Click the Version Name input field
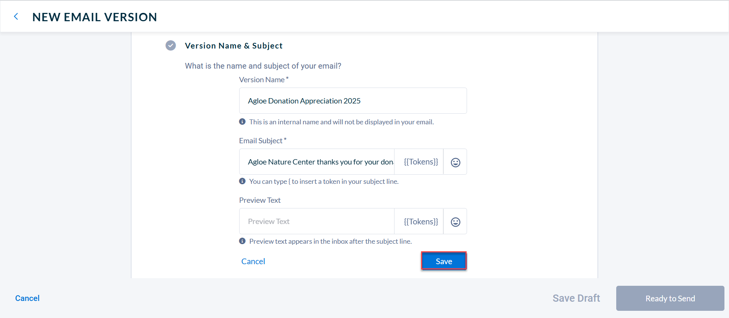 [353, 101]
